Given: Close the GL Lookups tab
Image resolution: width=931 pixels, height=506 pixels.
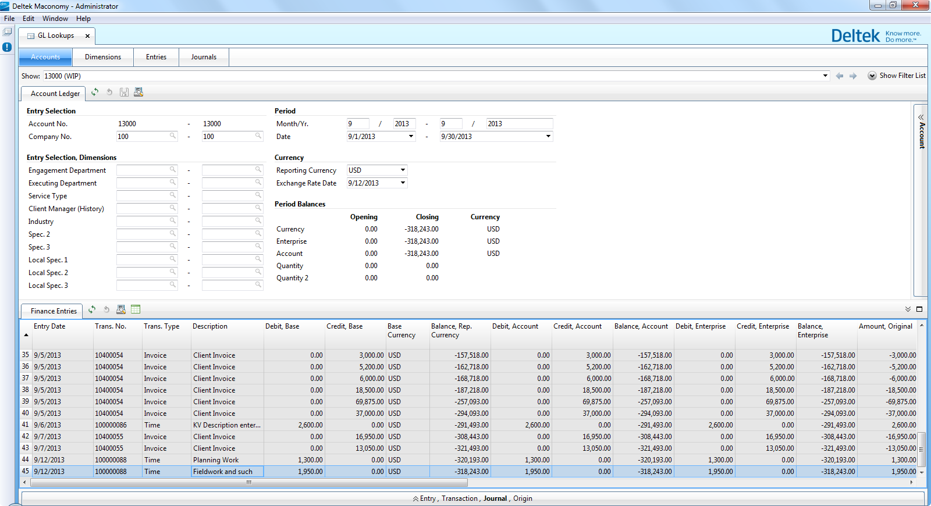Looking at the screenshot, I should point(88,36).
